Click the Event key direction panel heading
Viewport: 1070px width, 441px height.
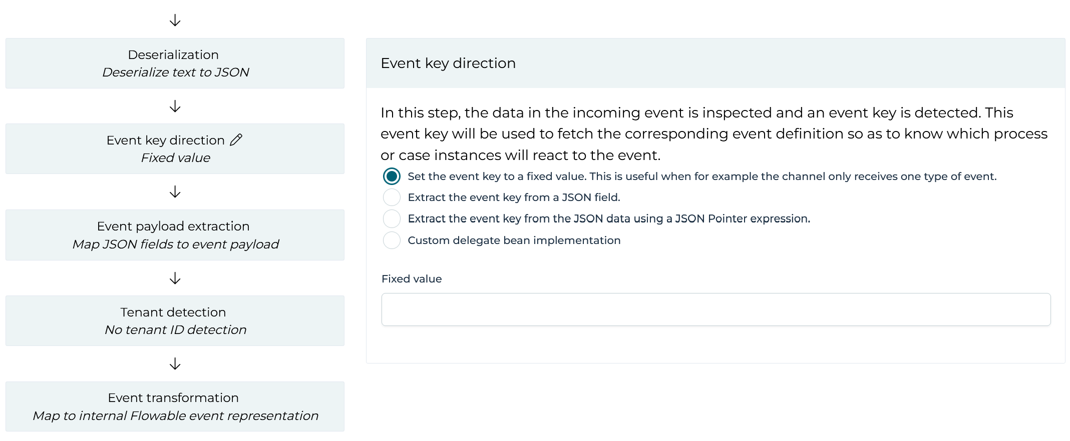pos(448,63)
